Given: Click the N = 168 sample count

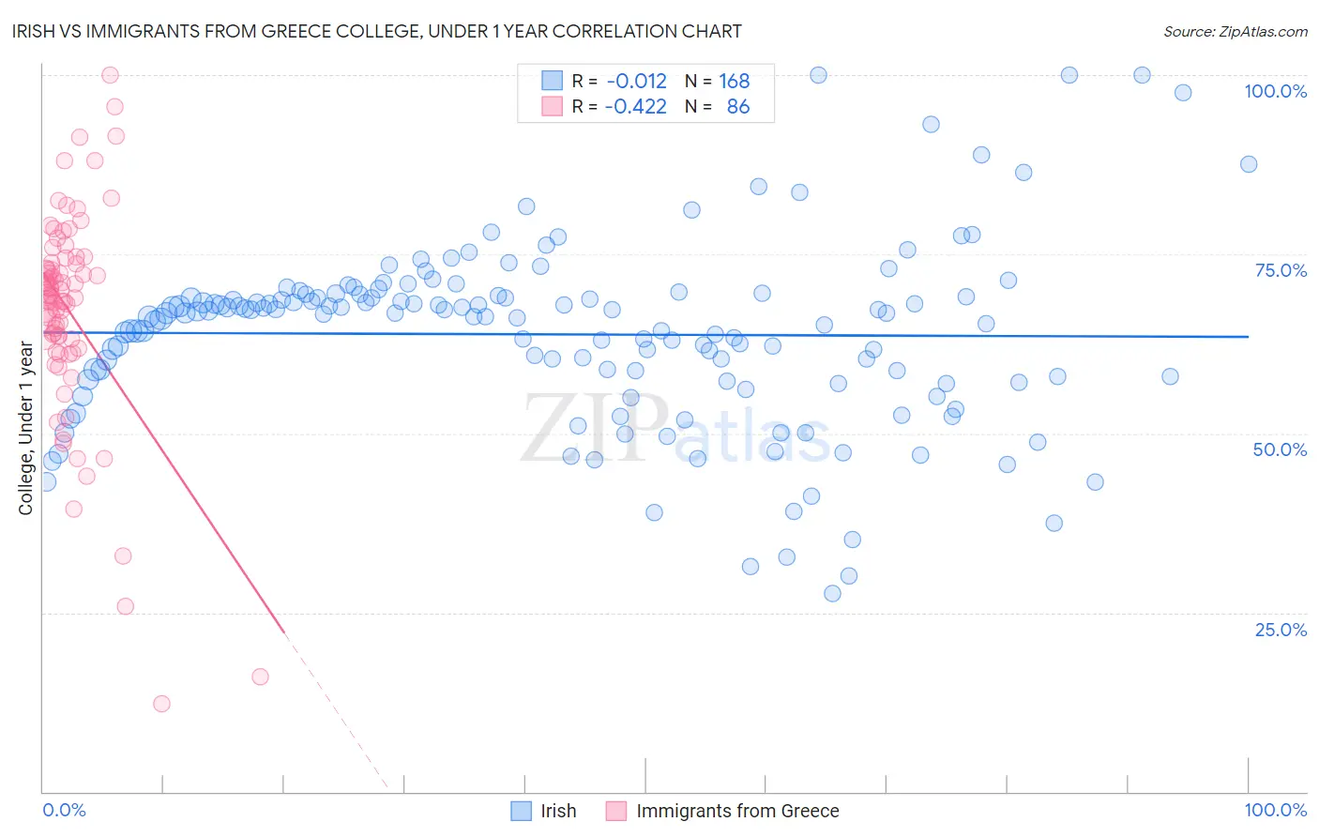Looking at the screenshot, I should [x=718, y=81].
